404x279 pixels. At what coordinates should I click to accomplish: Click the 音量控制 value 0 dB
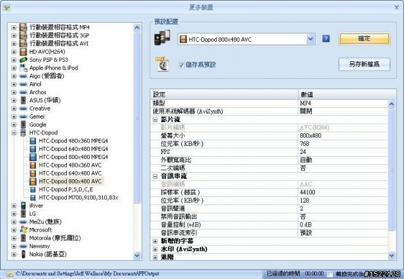coord(306,225)
